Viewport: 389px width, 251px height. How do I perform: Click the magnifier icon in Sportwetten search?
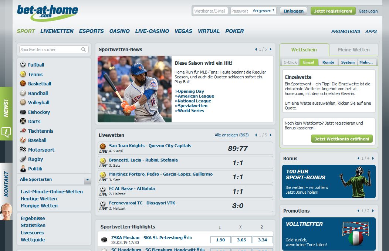pyautogui.click(x=84, y=50)
